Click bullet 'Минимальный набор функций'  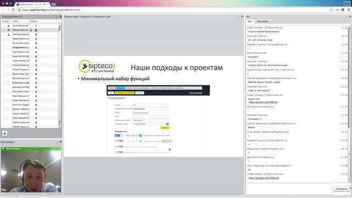click(x=115, y=79)
